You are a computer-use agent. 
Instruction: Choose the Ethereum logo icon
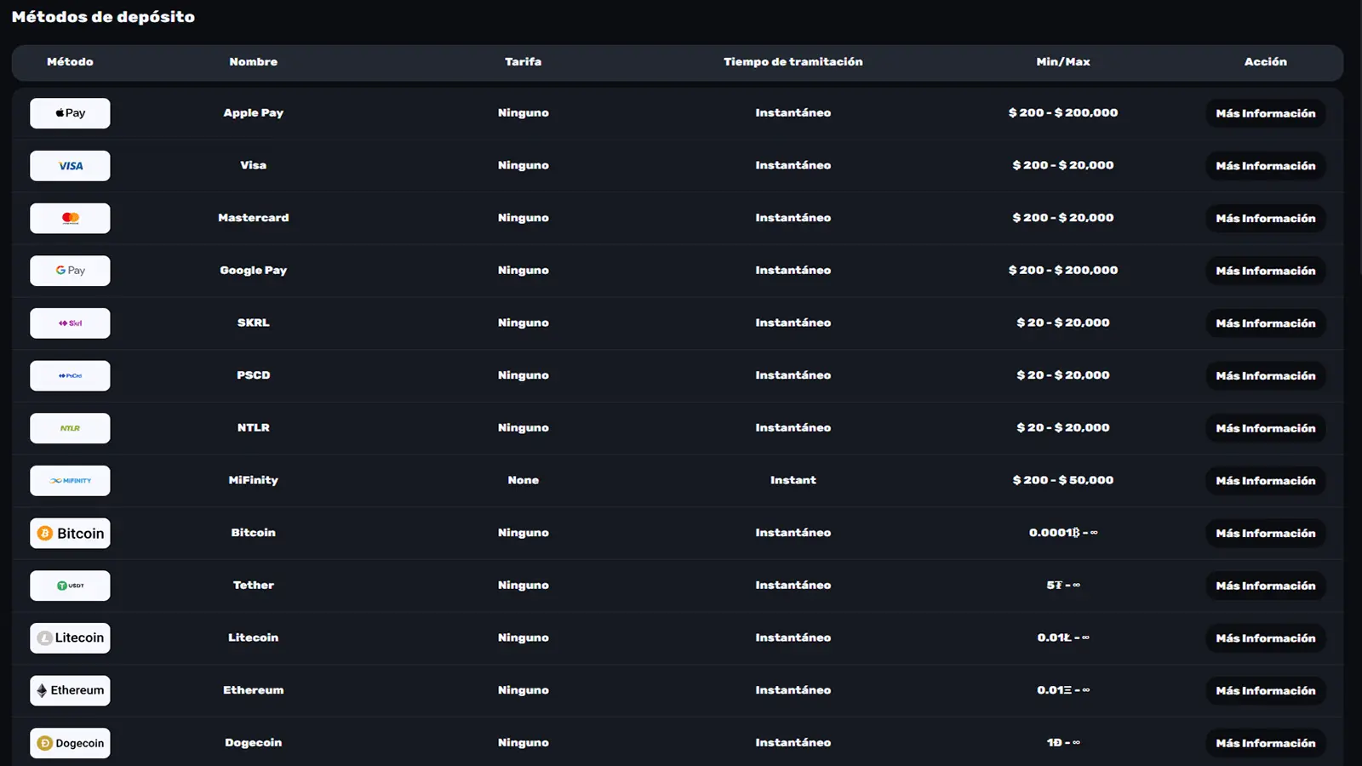coord(70,690)
